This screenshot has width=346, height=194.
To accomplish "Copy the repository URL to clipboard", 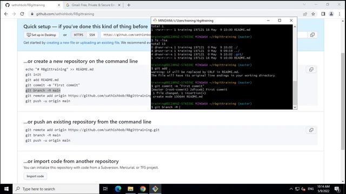I will click(x=312, y=34).
